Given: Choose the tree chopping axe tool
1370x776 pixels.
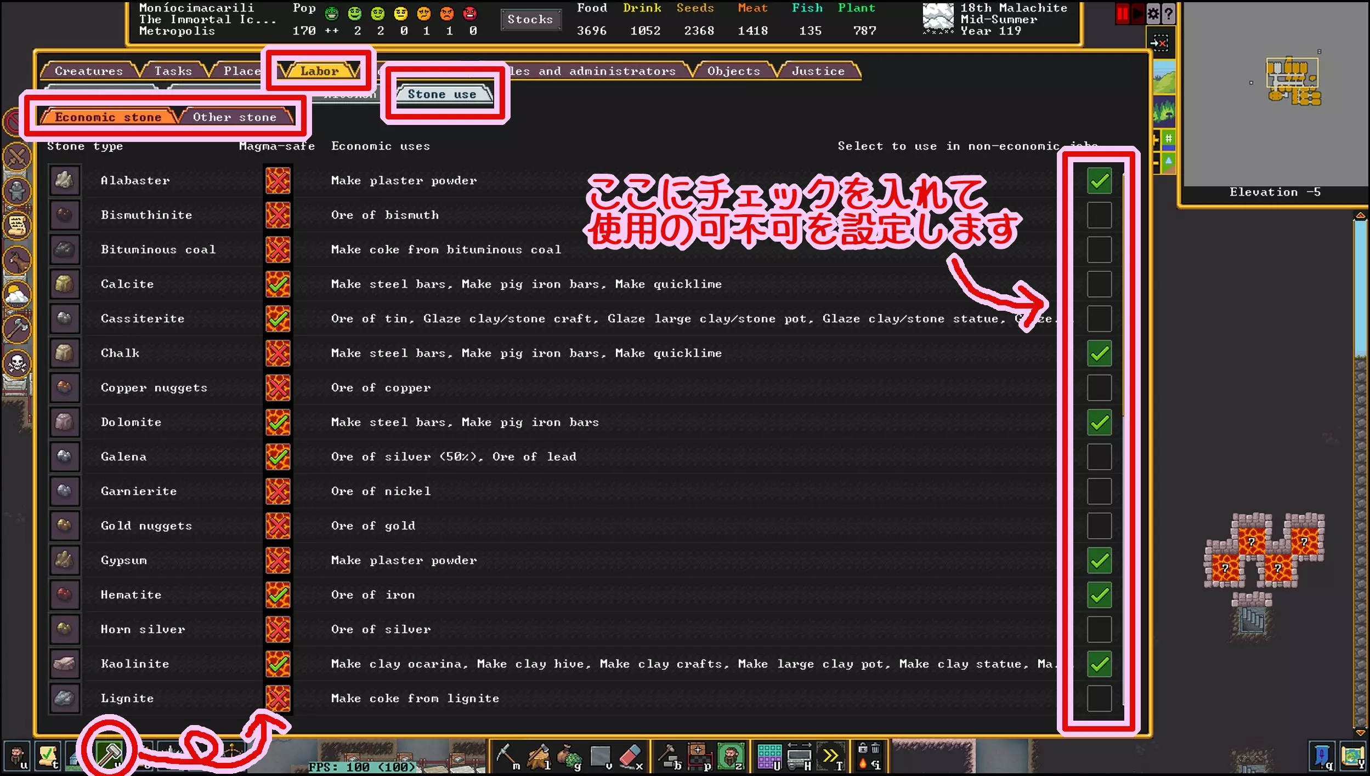Looking at the screenshot, I should click(539, 756).
